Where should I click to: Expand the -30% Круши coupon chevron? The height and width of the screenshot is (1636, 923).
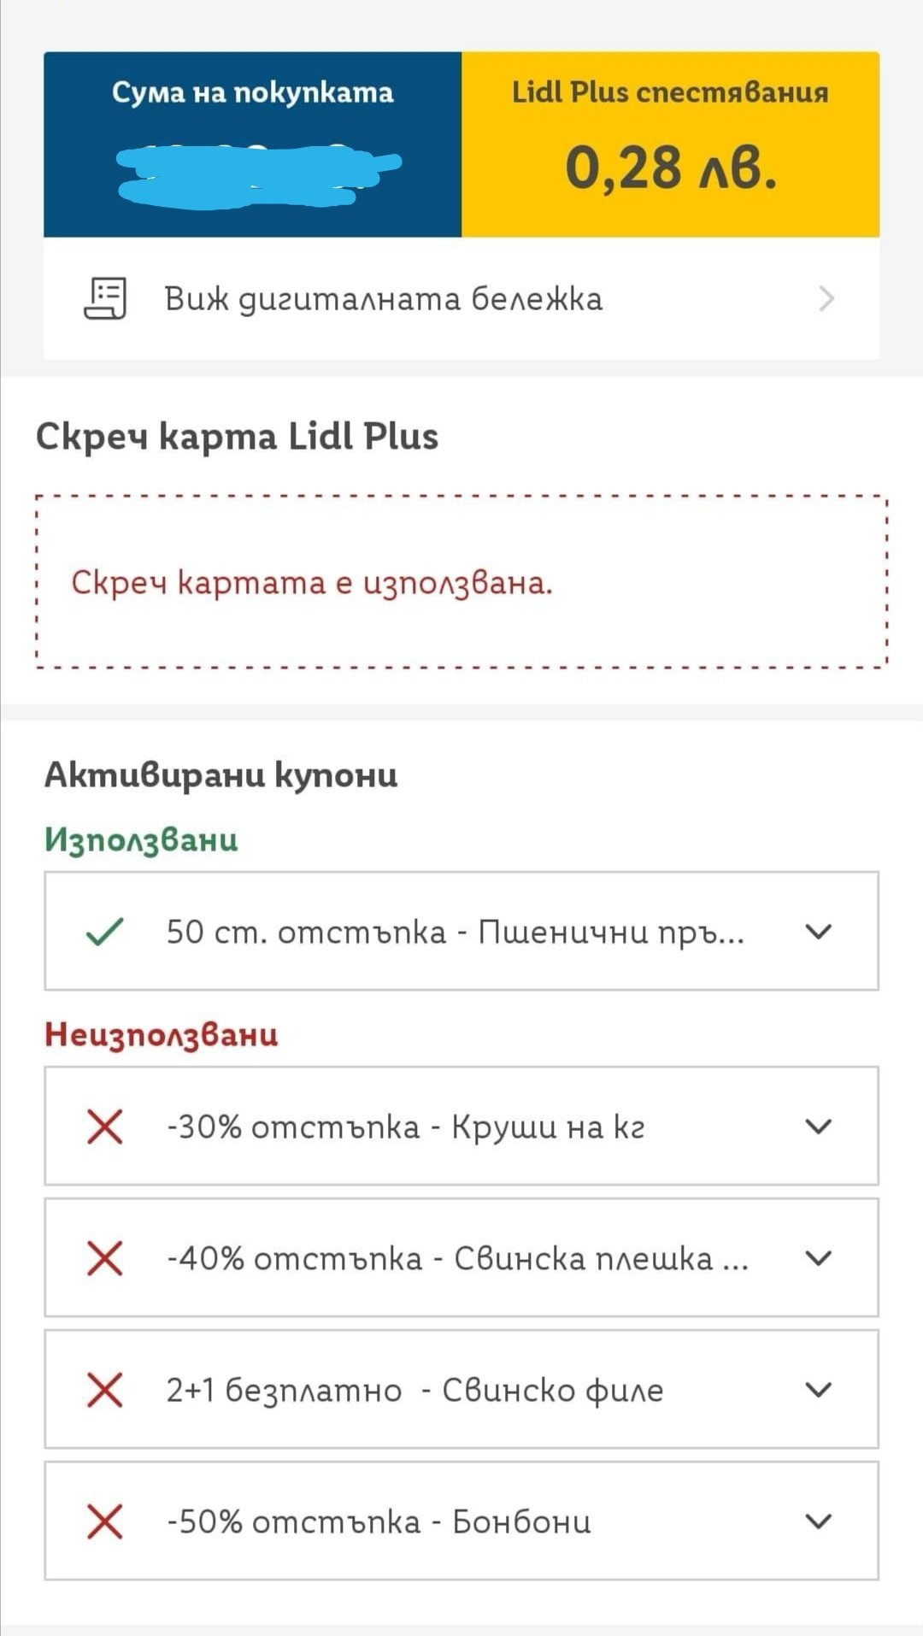point(819,1127)
